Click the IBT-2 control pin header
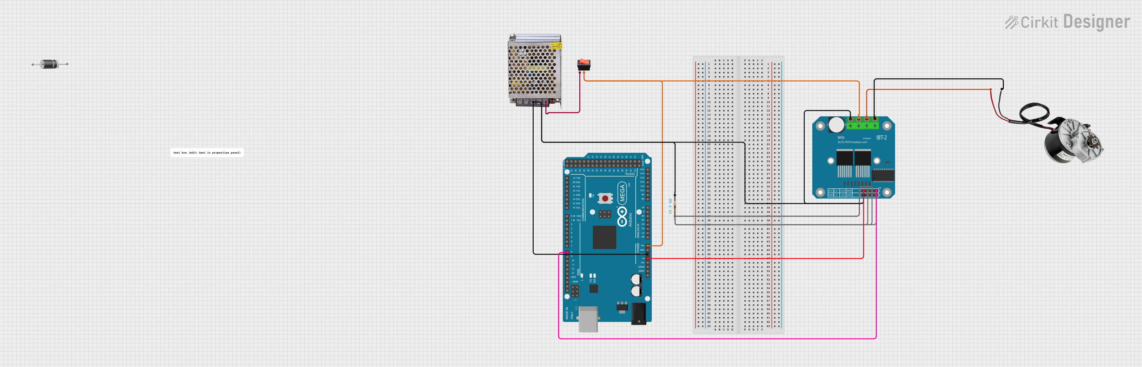 click(x=870, y=193)
